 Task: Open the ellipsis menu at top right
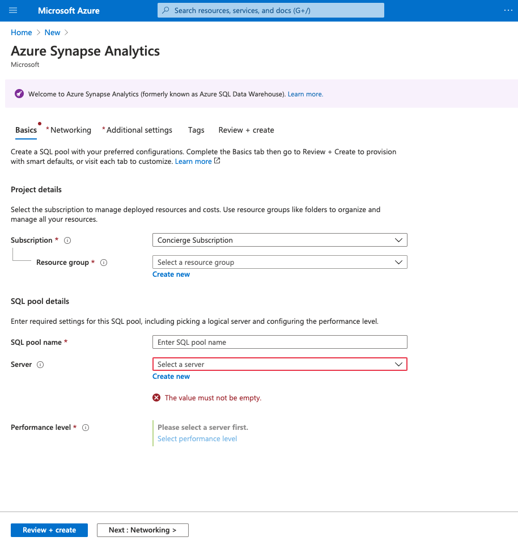click(x=508, y=10)
